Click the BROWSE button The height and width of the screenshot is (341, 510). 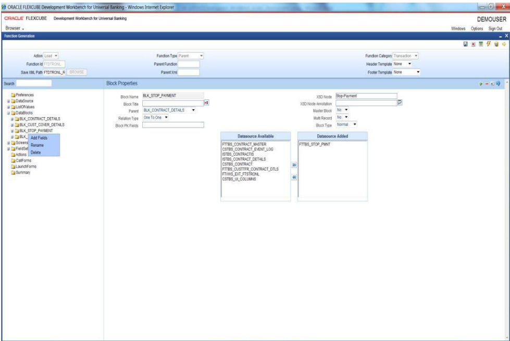coord(77,72)
